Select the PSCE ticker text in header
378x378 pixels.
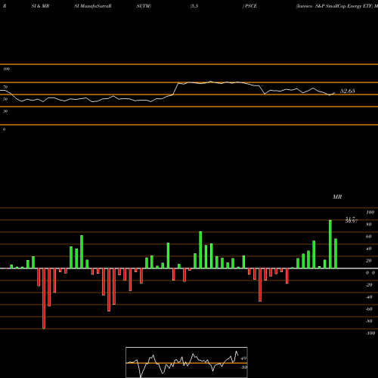(x=251, y=6)
